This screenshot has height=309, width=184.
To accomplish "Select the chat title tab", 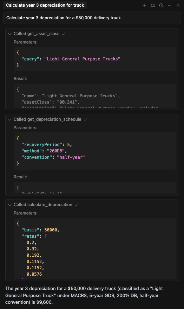I will pos(45,5).
